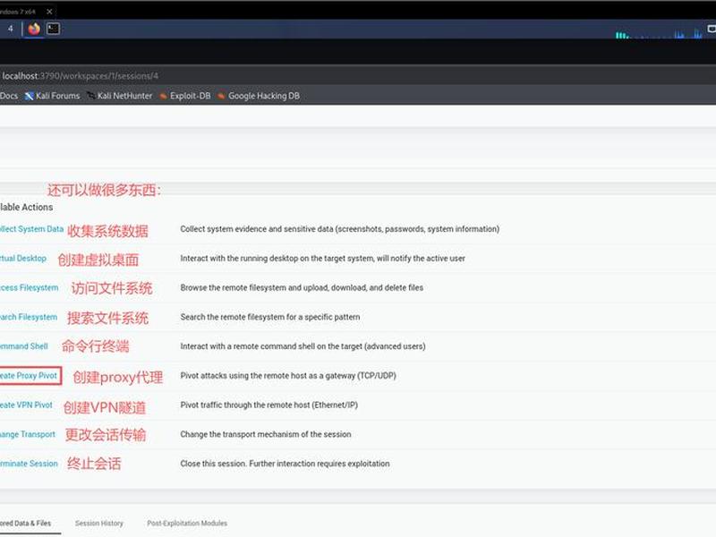
Task: Click the Change Transport action
Action: [x=28, y=434]
